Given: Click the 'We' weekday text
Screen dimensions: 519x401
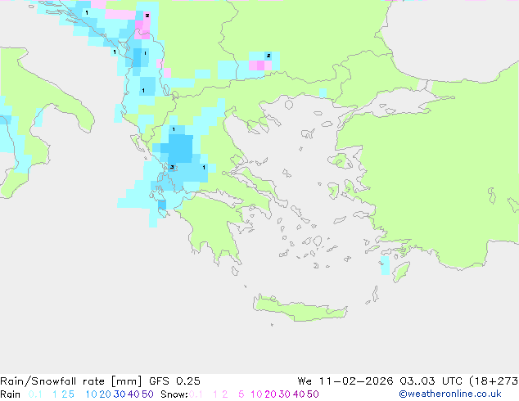Looking at the screenshot, I should (305, 381).
